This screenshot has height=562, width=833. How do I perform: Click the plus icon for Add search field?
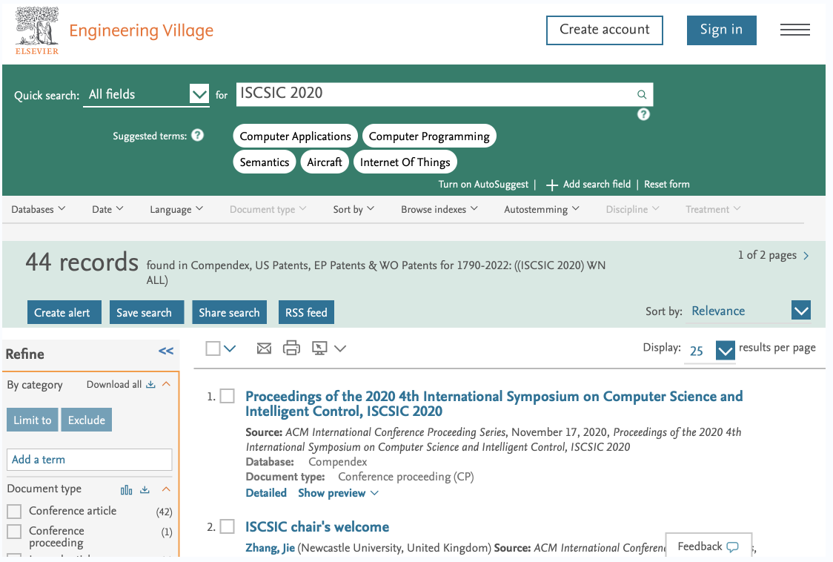(x=552, y=185)
